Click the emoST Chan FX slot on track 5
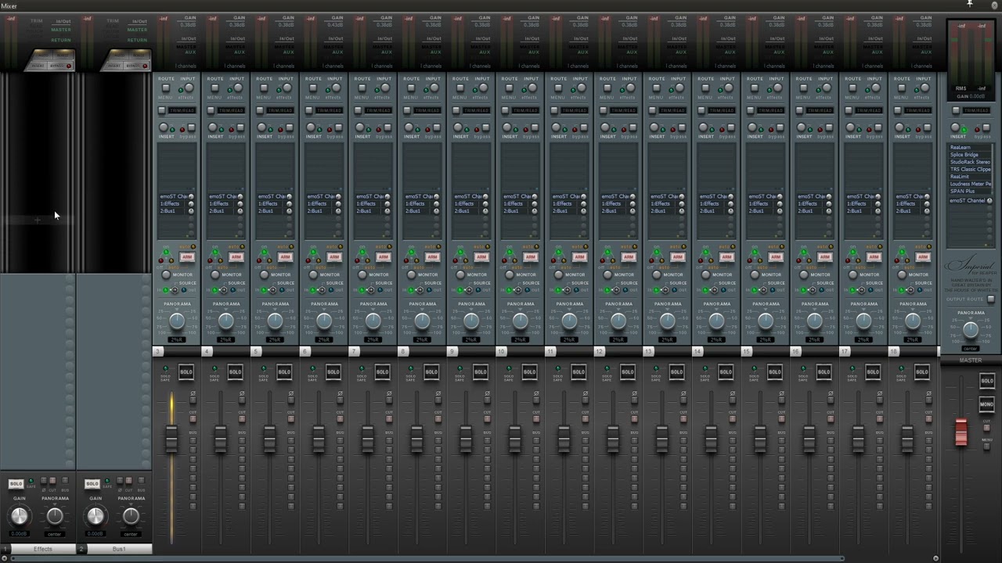Viewport: 1002px width, 563px height. (x=271, y=196)
